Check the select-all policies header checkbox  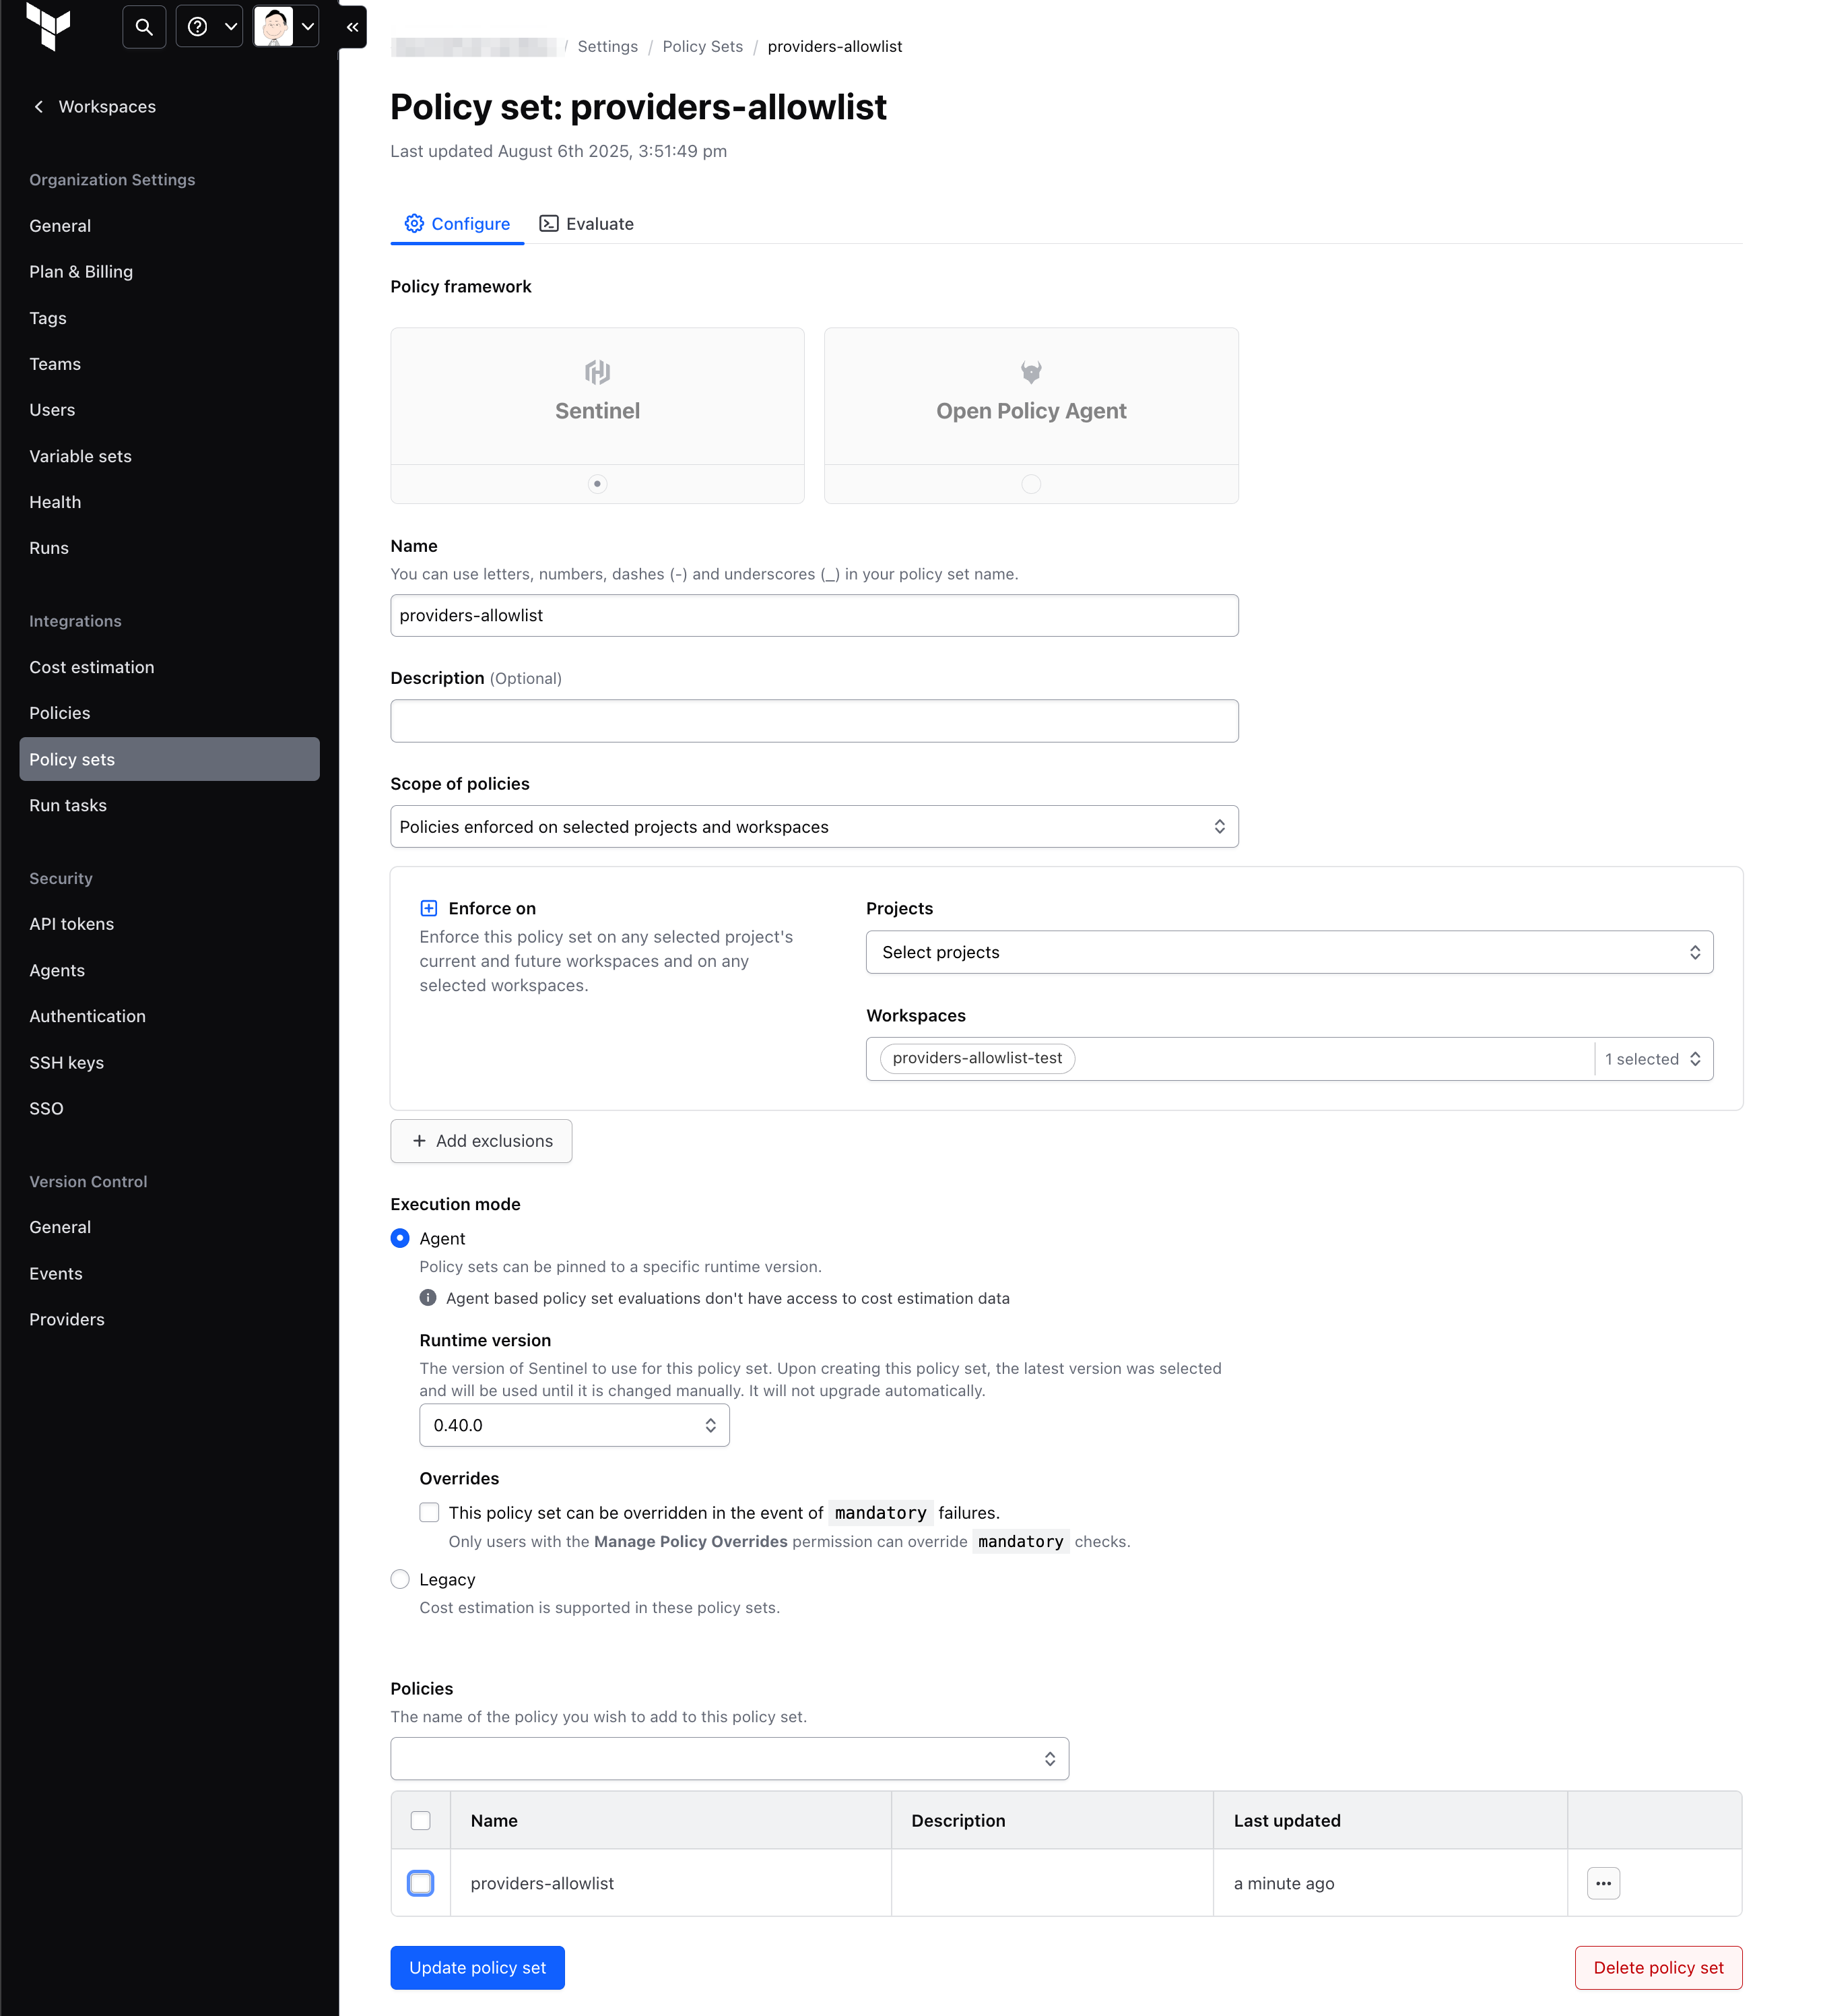click(421, 1820)
